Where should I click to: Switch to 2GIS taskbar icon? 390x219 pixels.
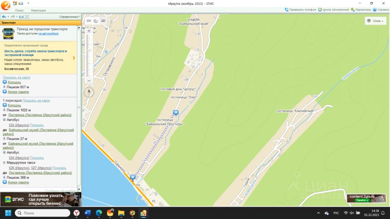(x=143, y=213)
